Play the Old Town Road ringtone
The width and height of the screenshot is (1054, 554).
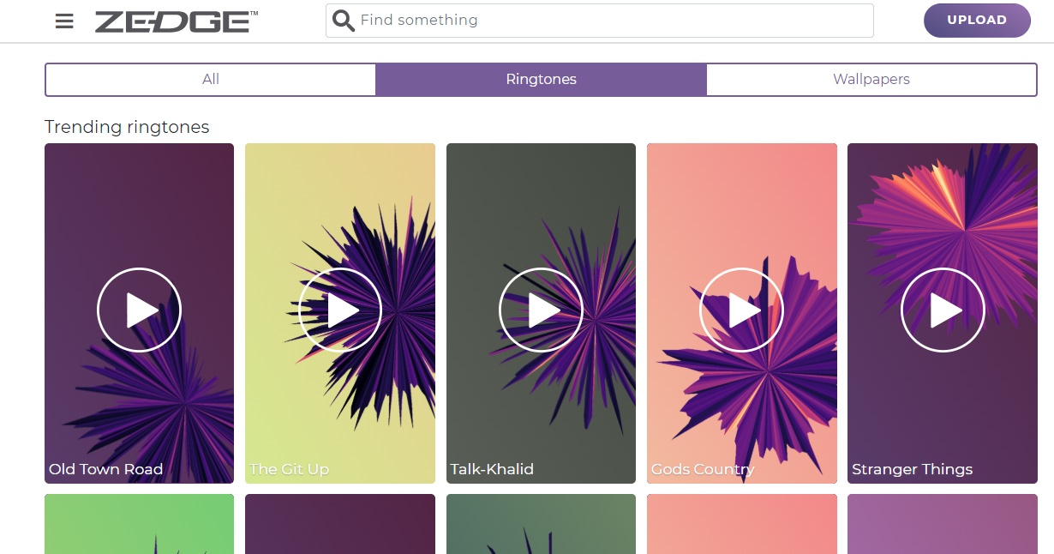(x=139, y=310)
